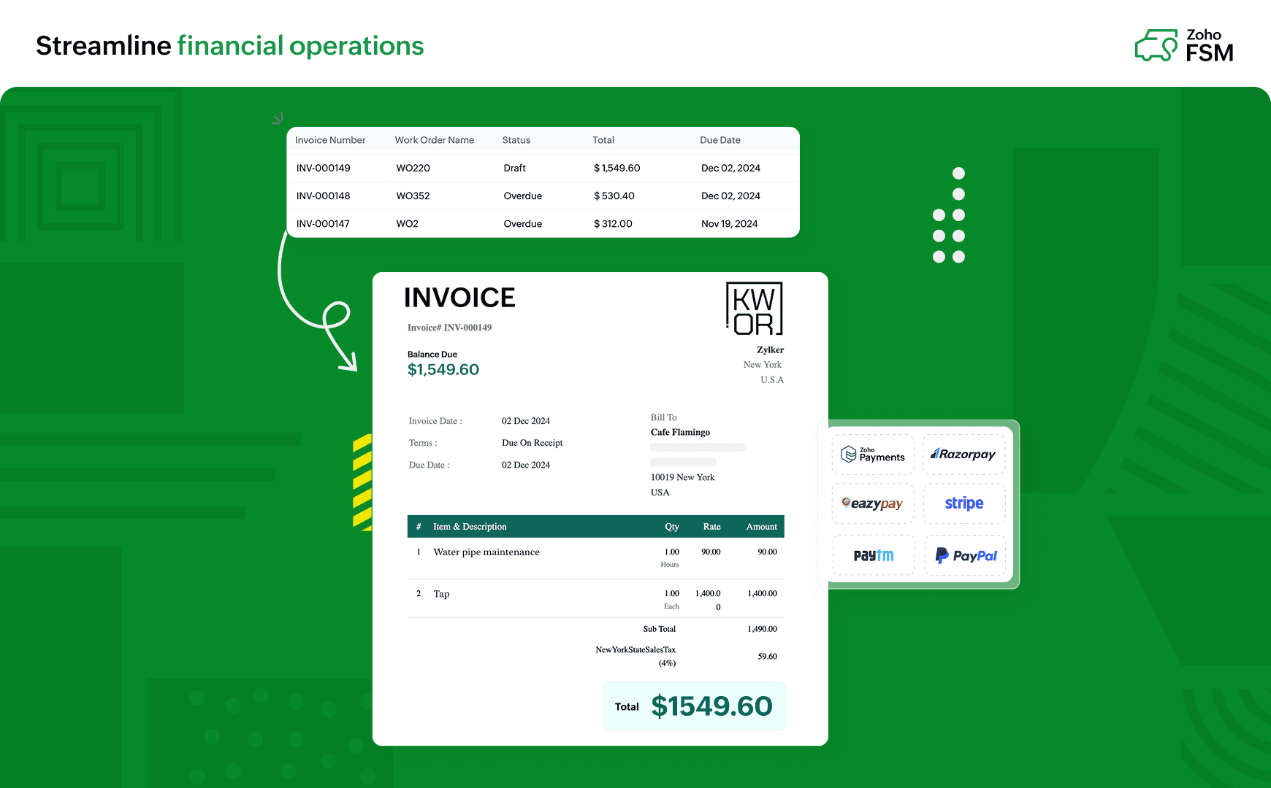Select the Invoice Number column header
Image resolution: width=1271 pixels, height=788 pixels.
(x=330, y=140)
